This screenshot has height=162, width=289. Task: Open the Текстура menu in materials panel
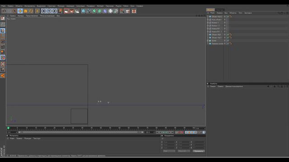tap(37, 139)
